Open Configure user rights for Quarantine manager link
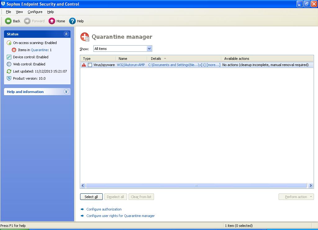 pyautogui.click(x=120, y=216)
